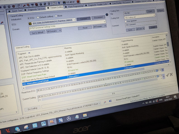Click the house-shaped toolbar icon
The height and width of the screenshot is (134, 179).
tap(49, 4)
